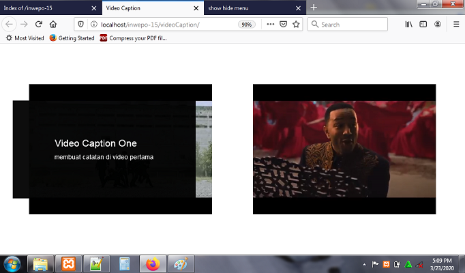
Task: Open a new tab with plus button
Action: 314,8
